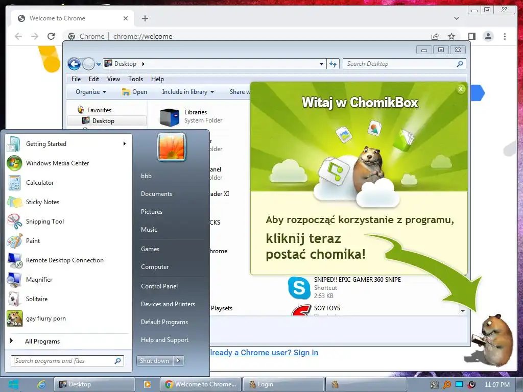Click the Search programs and files box
The width and height of the screenshot is (523, 392).
(x=67, y=361)
